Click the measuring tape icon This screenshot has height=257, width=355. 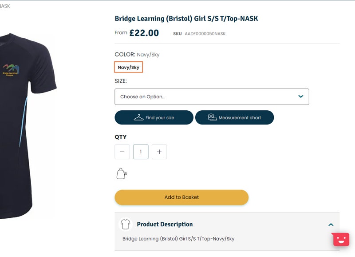click(x=212, y=117)
